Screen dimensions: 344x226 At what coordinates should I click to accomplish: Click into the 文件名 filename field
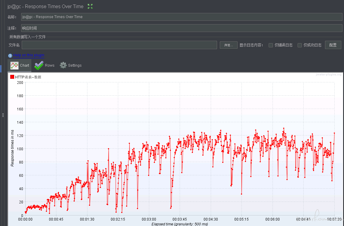click(x=119, y=45)
